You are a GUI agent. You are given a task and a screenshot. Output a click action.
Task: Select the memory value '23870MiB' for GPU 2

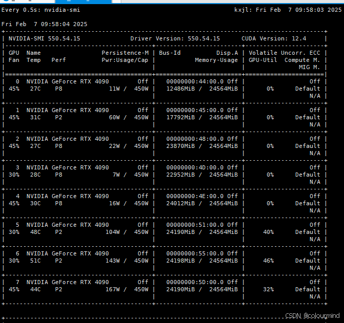pyautogui.click(x=181, y=146)
